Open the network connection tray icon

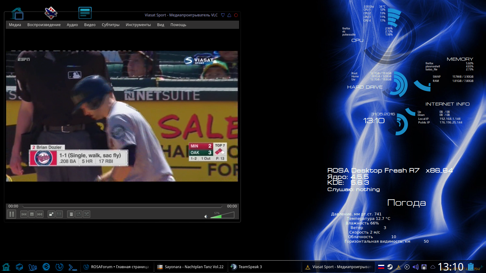tap(424, 267)
